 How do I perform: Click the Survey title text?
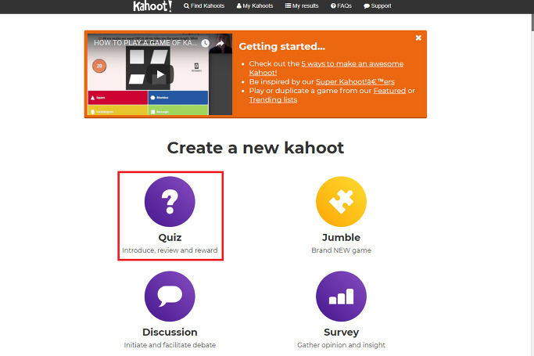pyautogui.click(x=341, y=333)
